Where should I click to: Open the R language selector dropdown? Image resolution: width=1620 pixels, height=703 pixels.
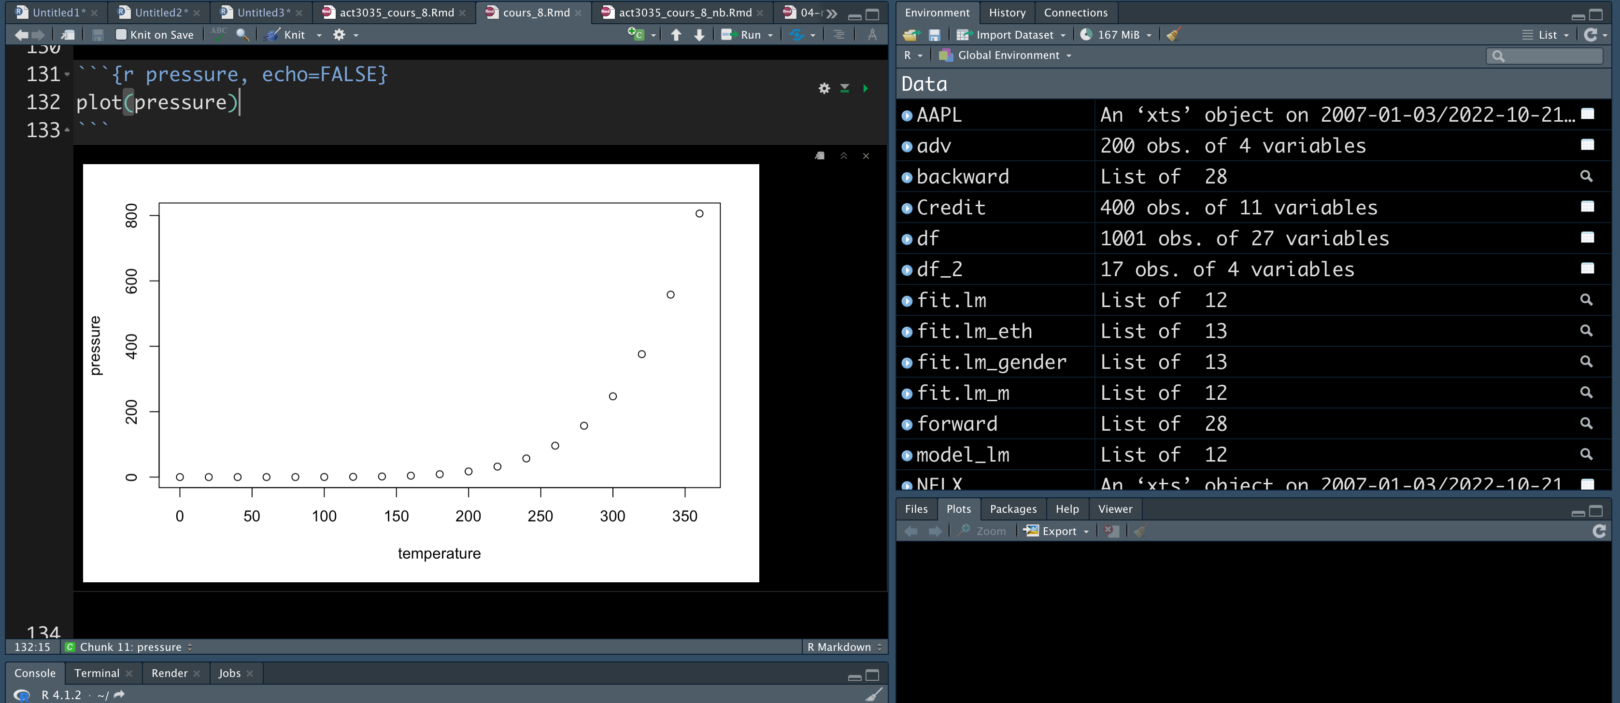tap(913, 56)
